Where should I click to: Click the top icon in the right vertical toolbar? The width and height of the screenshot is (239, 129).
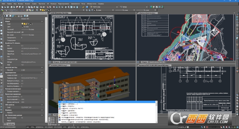tap(238, 15)
